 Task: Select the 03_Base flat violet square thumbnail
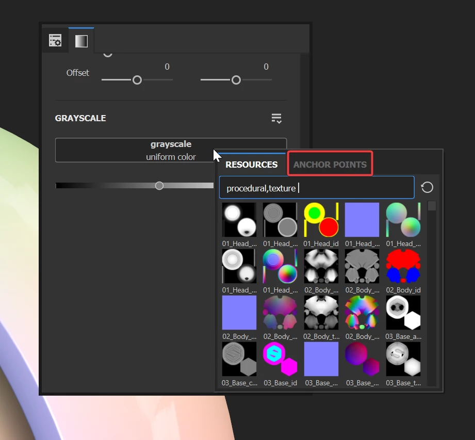(321, 359)
